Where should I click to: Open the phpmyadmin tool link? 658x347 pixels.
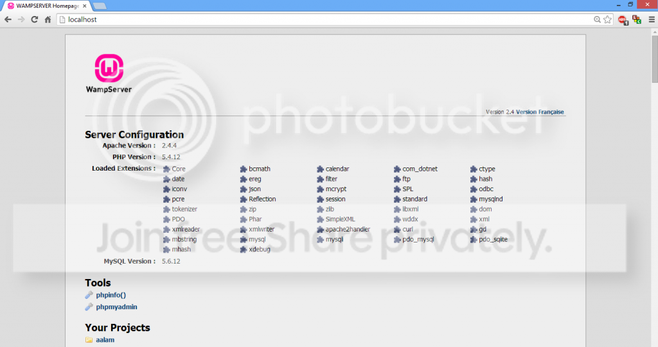coord(117,307)
